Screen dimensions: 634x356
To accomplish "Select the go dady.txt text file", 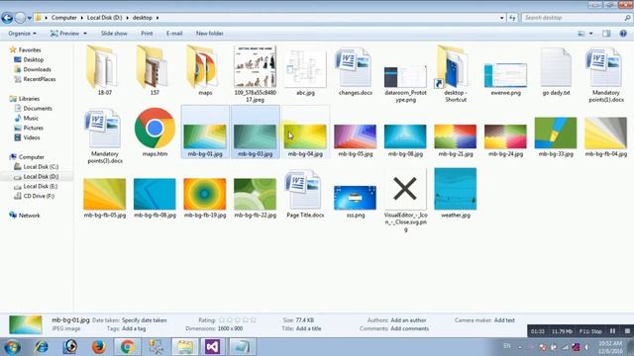I will [556, 71].
